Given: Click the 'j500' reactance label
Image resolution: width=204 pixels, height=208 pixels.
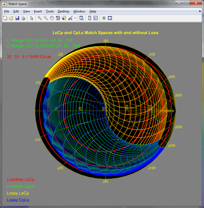Looking at the screenshot, I should tap(179, 95).
